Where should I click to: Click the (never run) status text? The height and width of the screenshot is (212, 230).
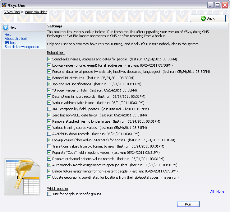[170, 177]
